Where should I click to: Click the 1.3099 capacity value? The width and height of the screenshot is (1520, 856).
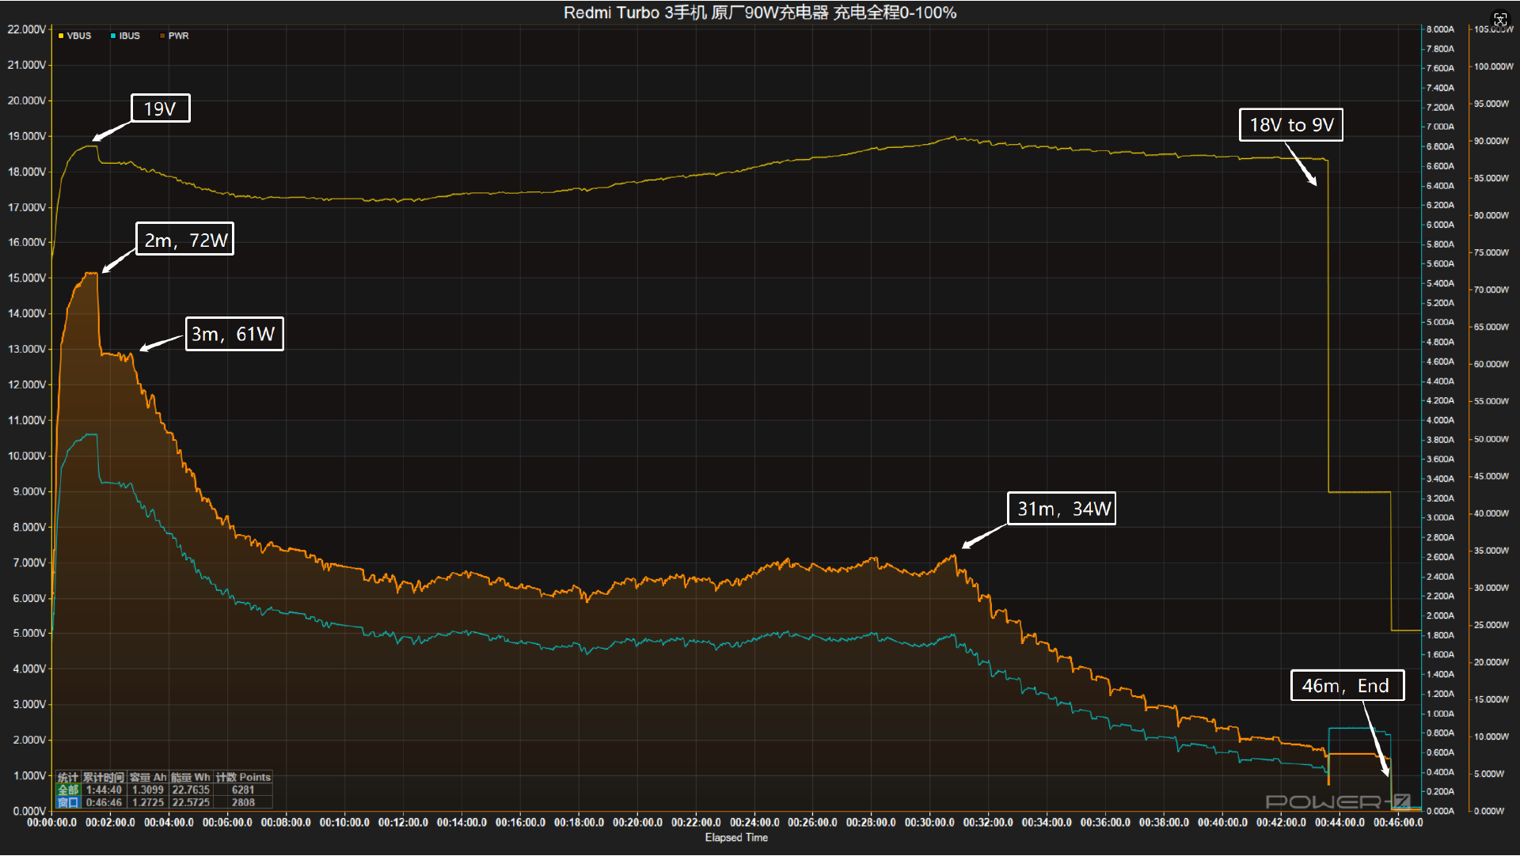tap(148, 790)
